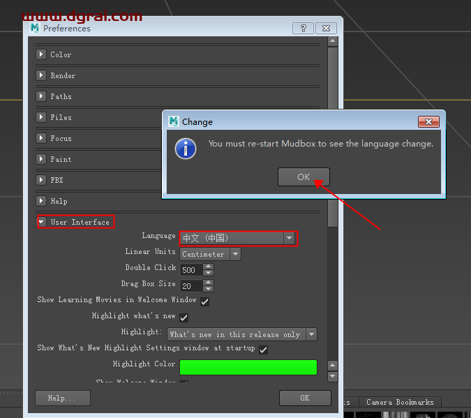Viewport: 471px width, 418px height.
Task: Open the Language dropdown
Action: pos(238,238)
